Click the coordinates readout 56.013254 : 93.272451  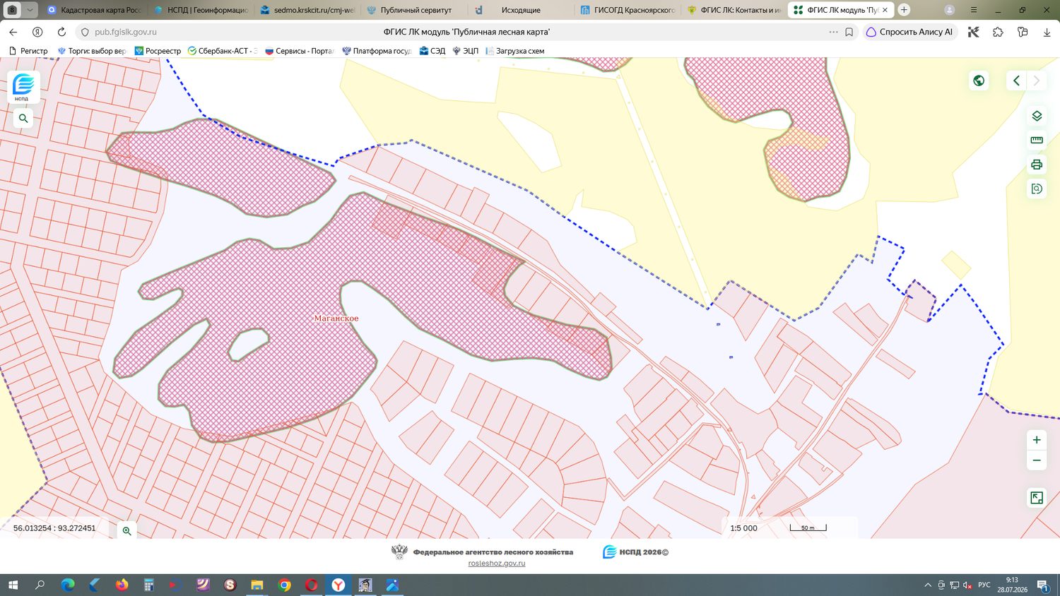pos(54,528)
